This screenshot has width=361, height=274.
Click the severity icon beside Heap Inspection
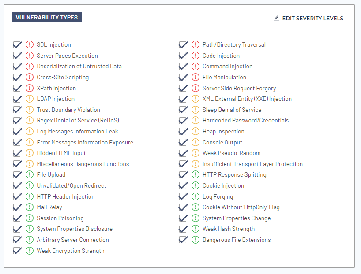pyautogui.click(x=196, y=132)
